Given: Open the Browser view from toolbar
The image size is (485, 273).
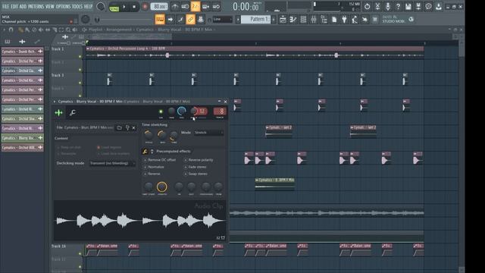Looking at the screenshot, I should (x=324, y=20).
